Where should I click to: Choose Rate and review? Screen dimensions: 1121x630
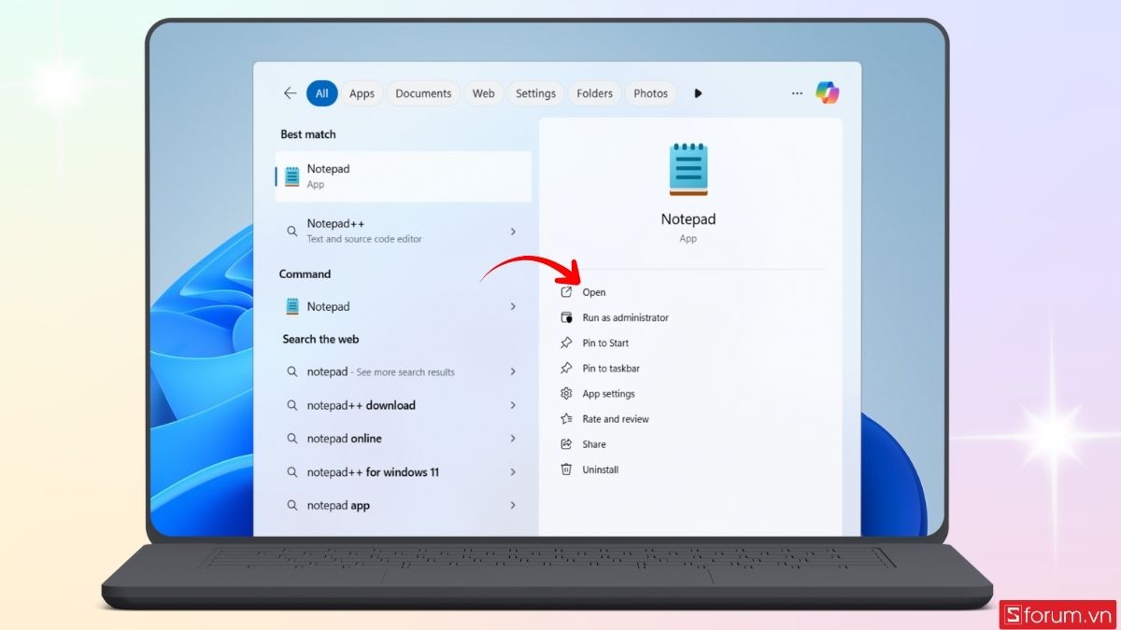[616, 419]
